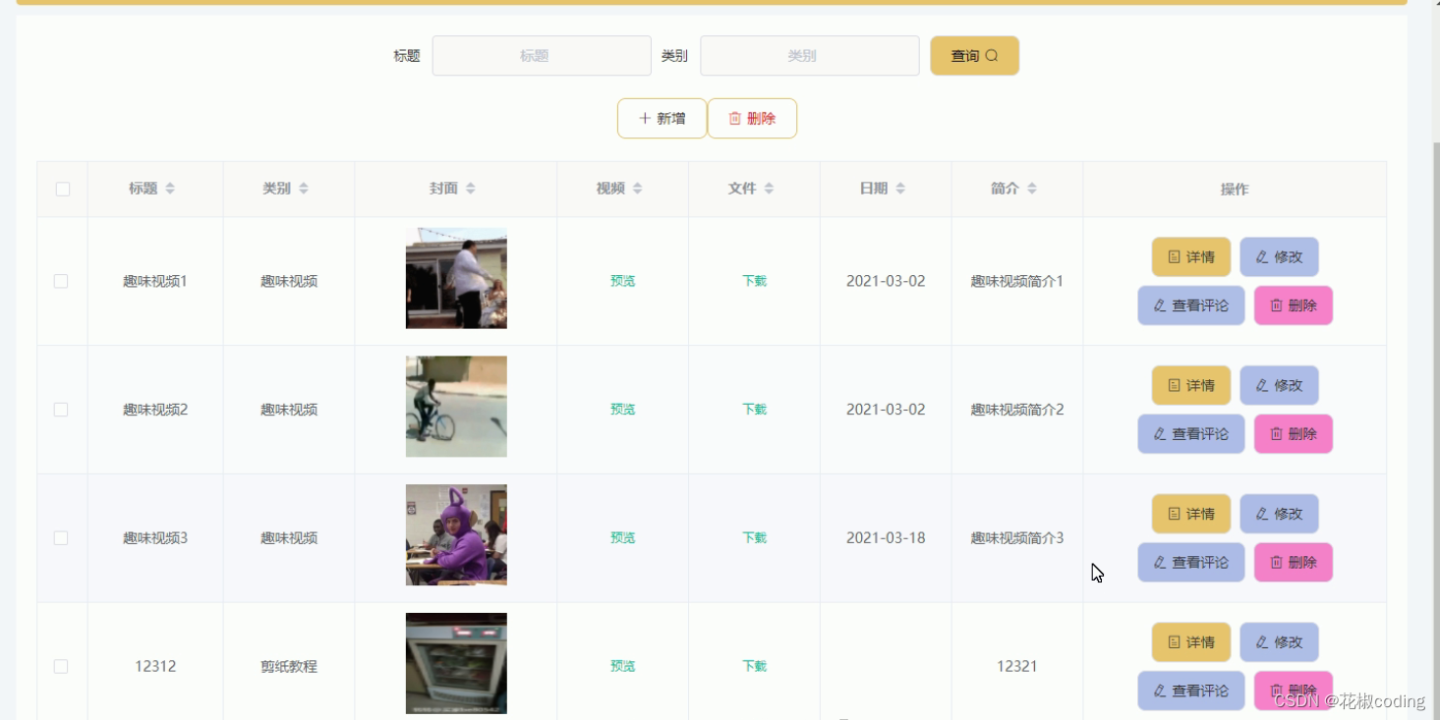Click the trash icon on the batch 删除 button
Viewport: 1440px width, 720px height.
(736, 118)
